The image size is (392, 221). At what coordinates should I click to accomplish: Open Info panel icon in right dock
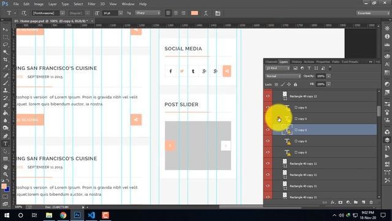[x=387, y=37]
